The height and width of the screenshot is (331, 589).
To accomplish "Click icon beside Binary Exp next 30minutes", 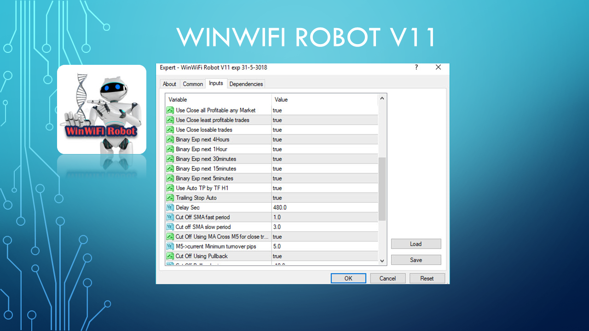I will point(170,159).
